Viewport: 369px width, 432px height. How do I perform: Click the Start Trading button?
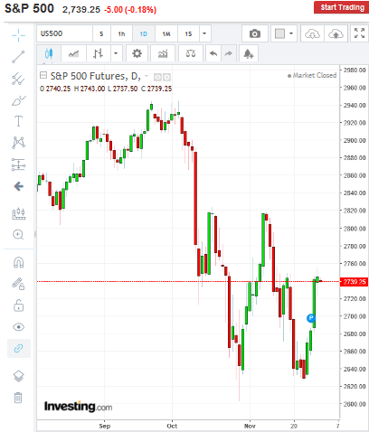(342, 7)
